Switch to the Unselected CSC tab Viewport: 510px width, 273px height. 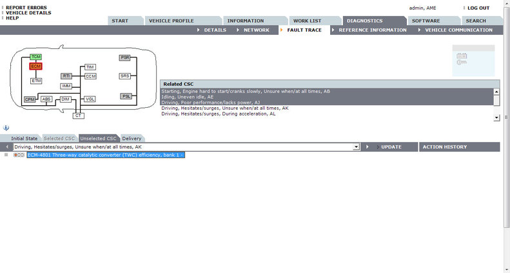pos(99,138)
